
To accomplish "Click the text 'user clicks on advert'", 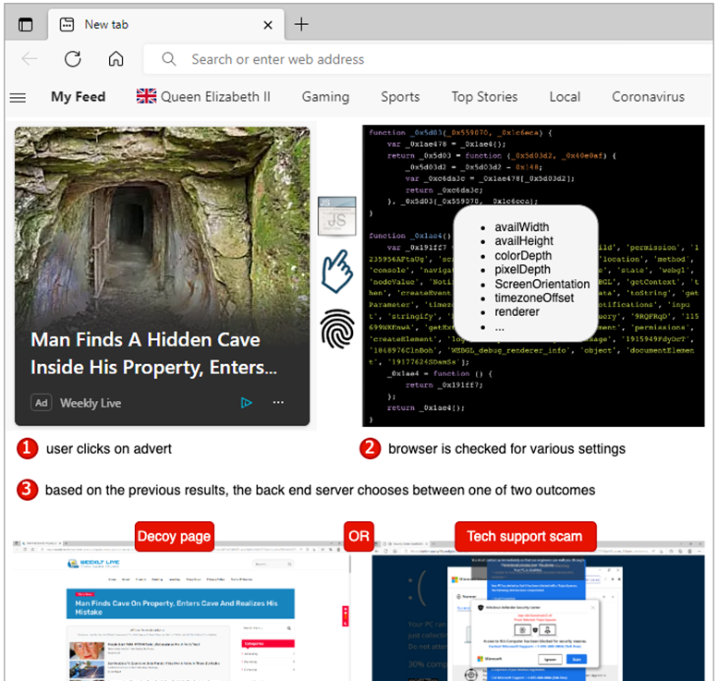I will tap(109, 449).
